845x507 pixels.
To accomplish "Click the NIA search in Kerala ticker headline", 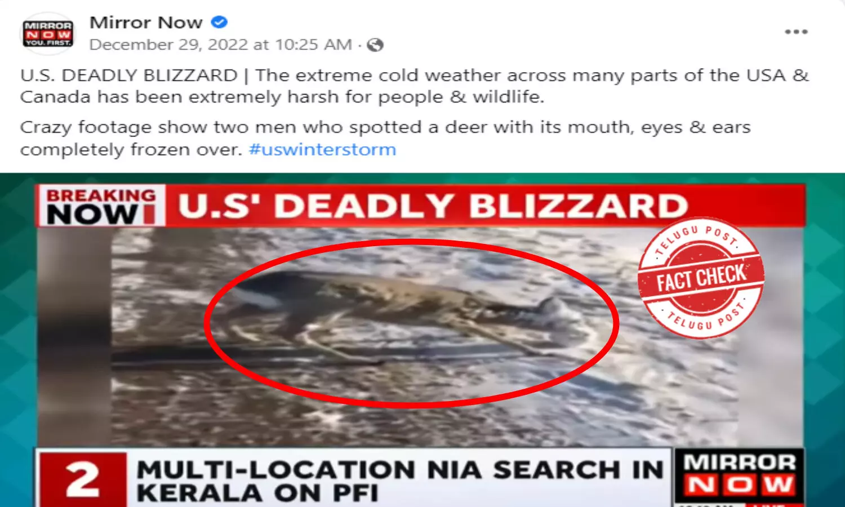I will (399, 480).
